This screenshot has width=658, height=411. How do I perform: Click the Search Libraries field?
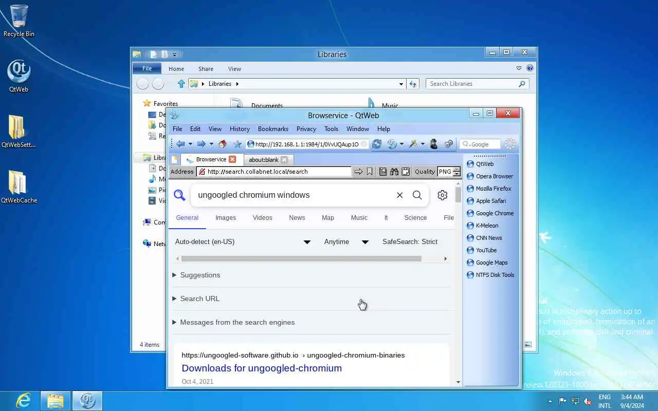477,84
